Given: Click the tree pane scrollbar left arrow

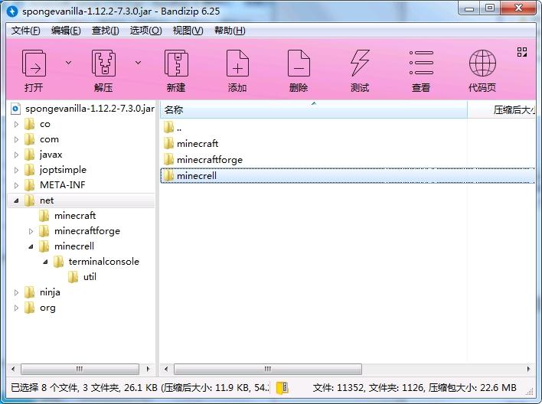Looking at the screenshot, I should click(13, 369).
